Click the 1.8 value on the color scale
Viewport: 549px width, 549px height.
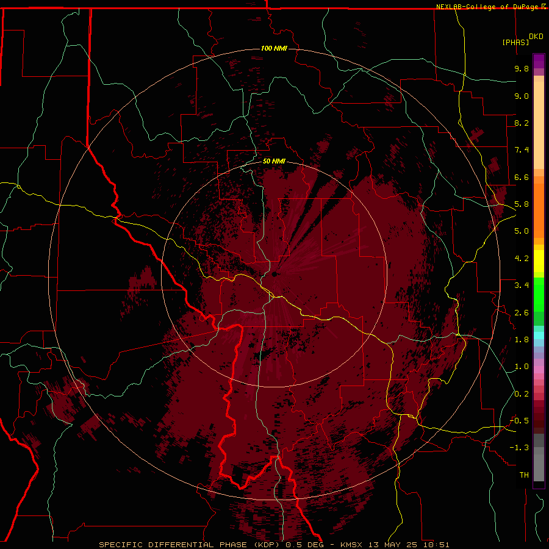522,340
